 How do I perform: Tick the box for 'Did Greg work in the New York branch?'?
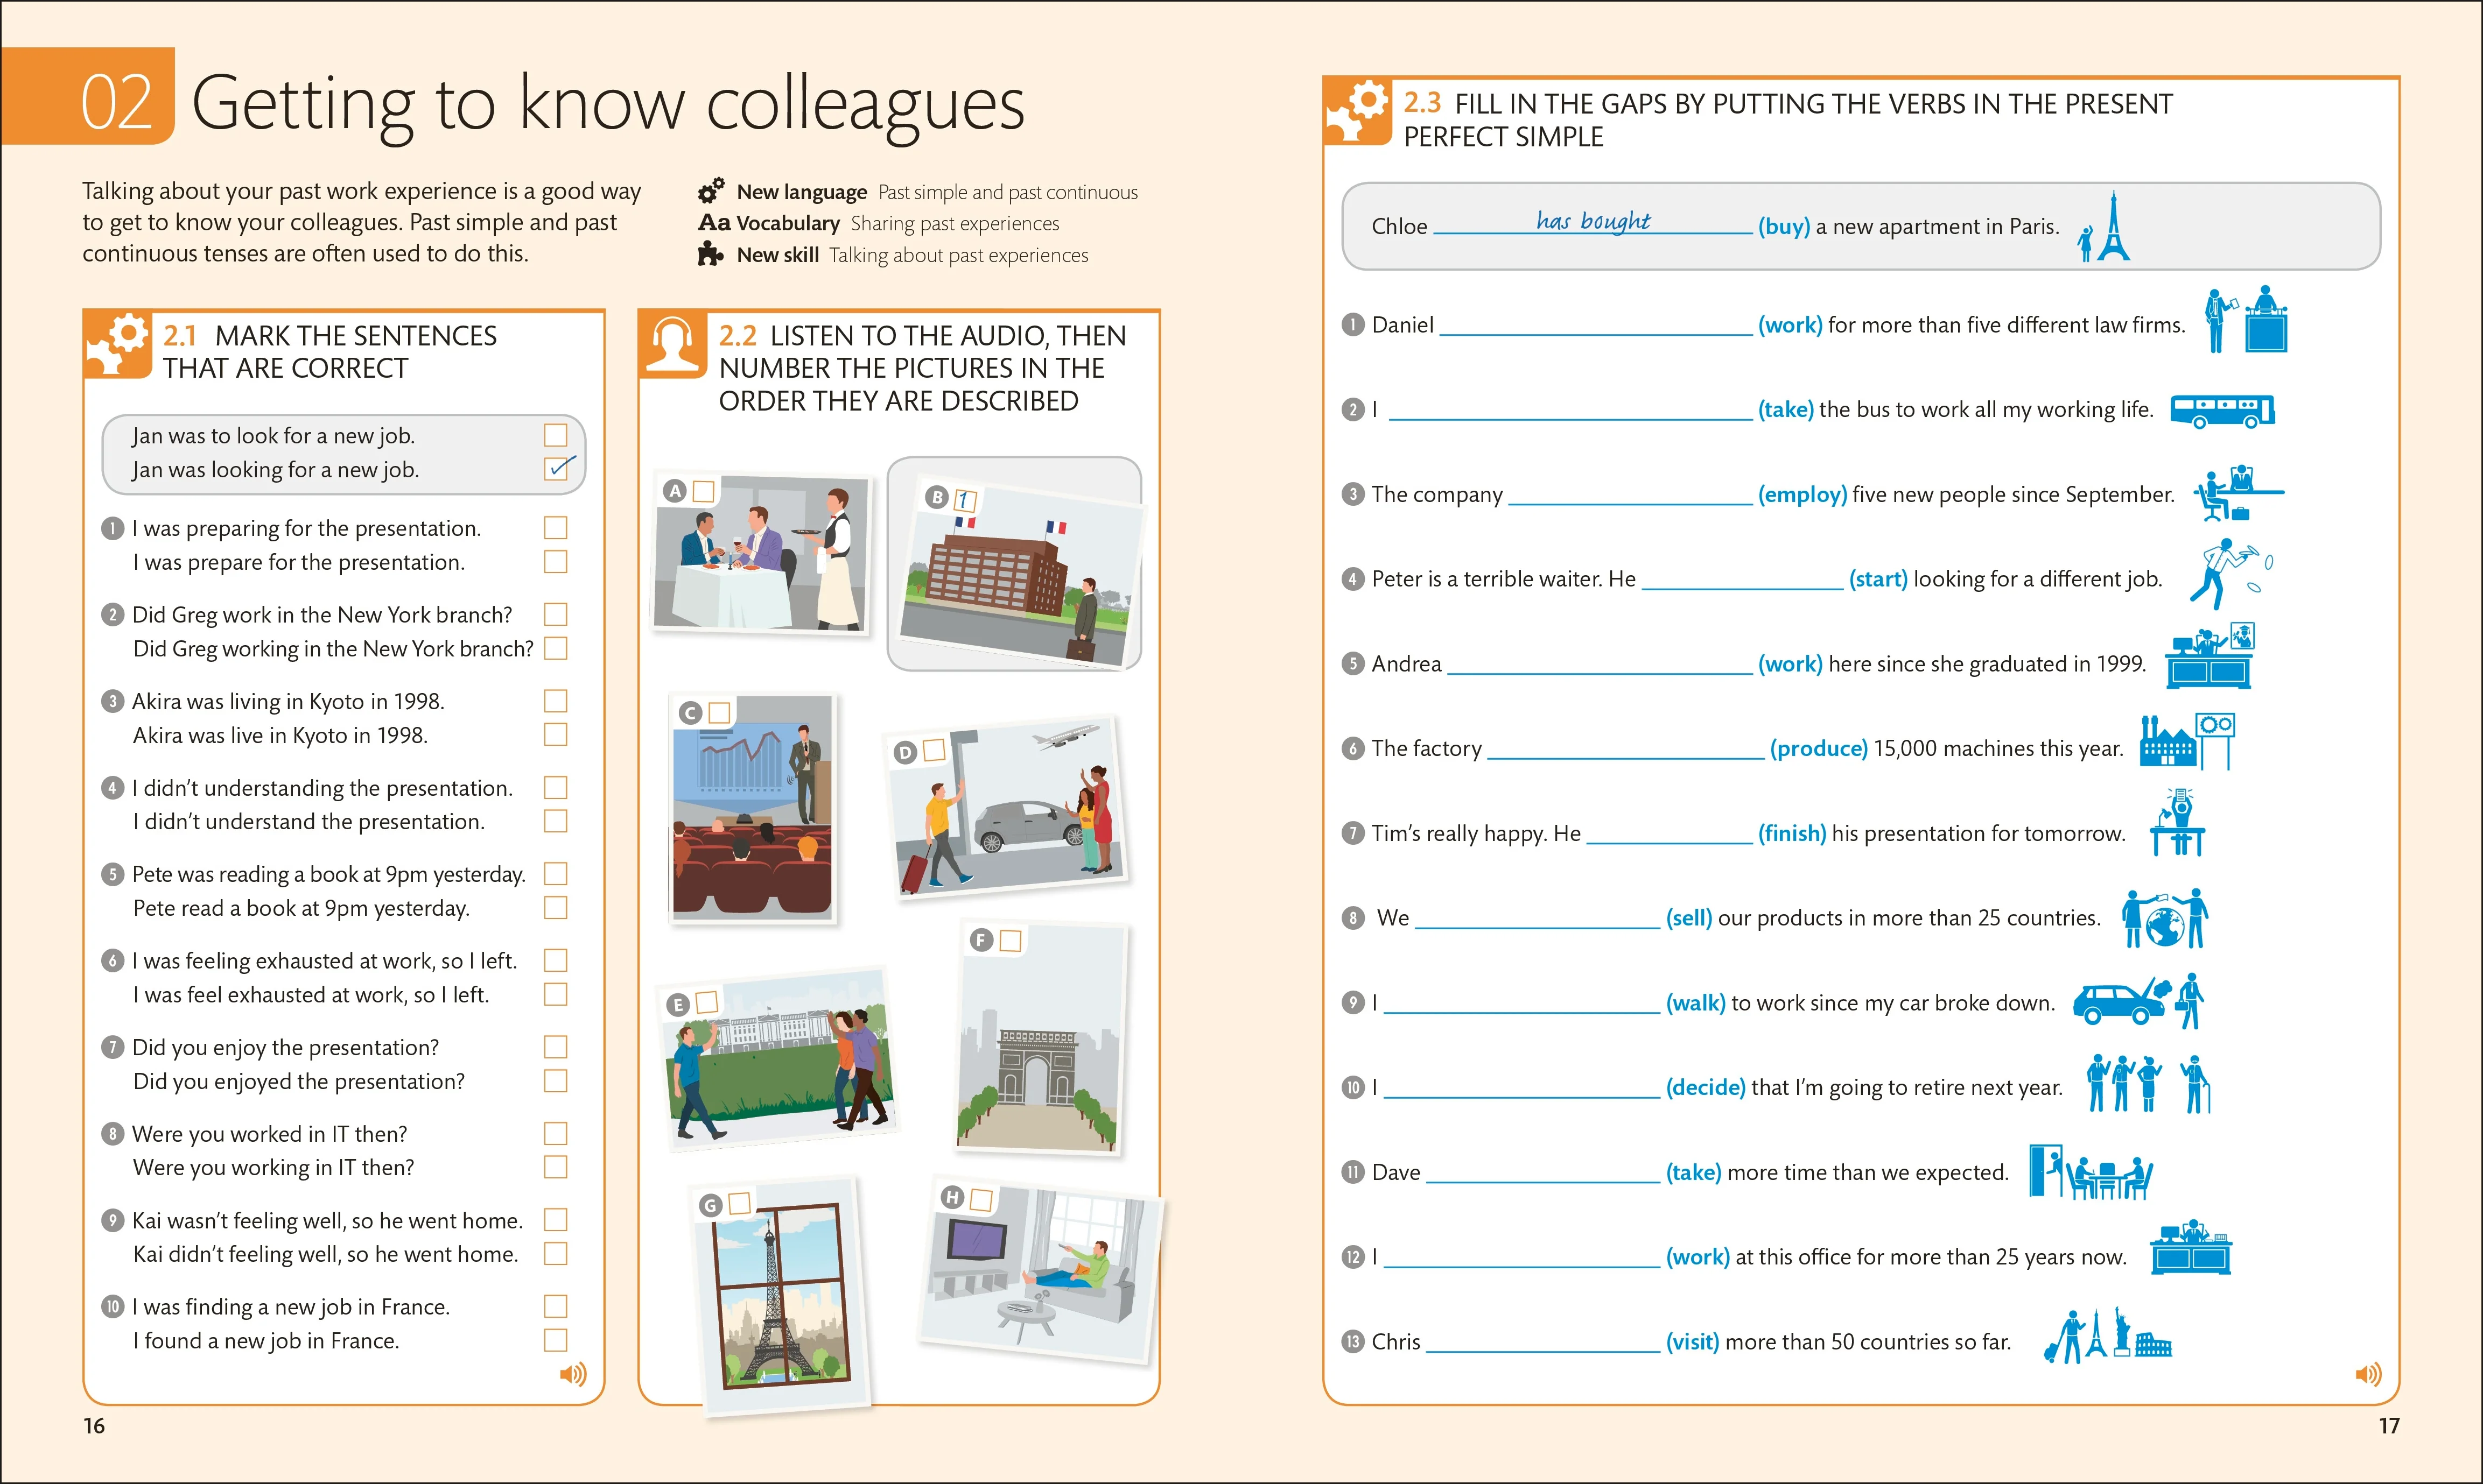tap(555, 614)
